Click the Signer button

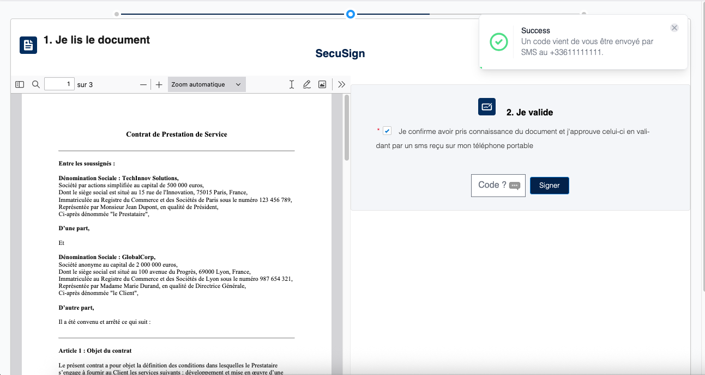(x=550, y=186)
